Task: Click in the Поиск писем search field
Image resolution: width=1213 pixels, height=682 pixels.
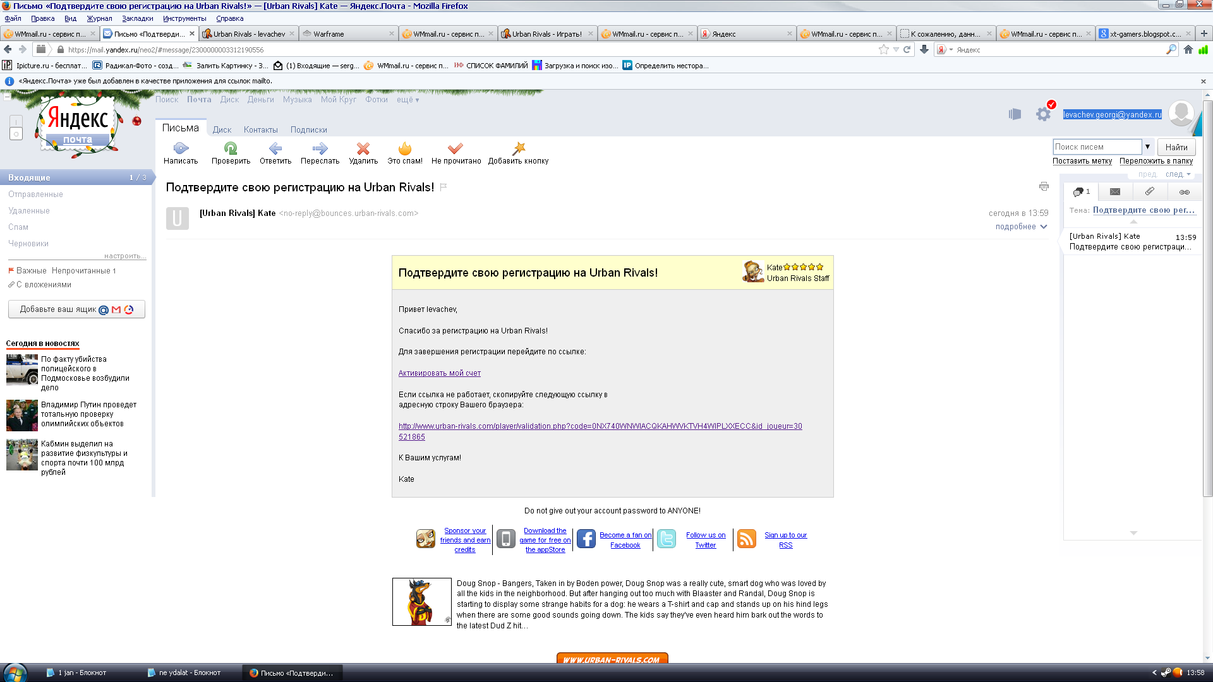Action: click(1097, 147)
